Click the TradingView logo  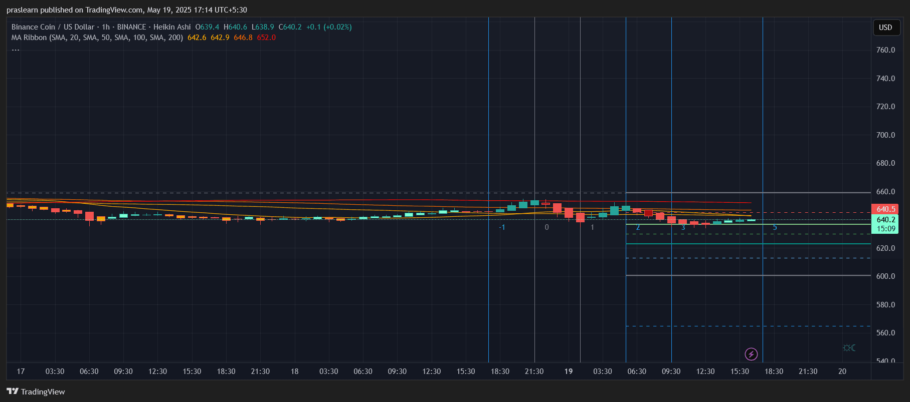(x=36, y=391)
